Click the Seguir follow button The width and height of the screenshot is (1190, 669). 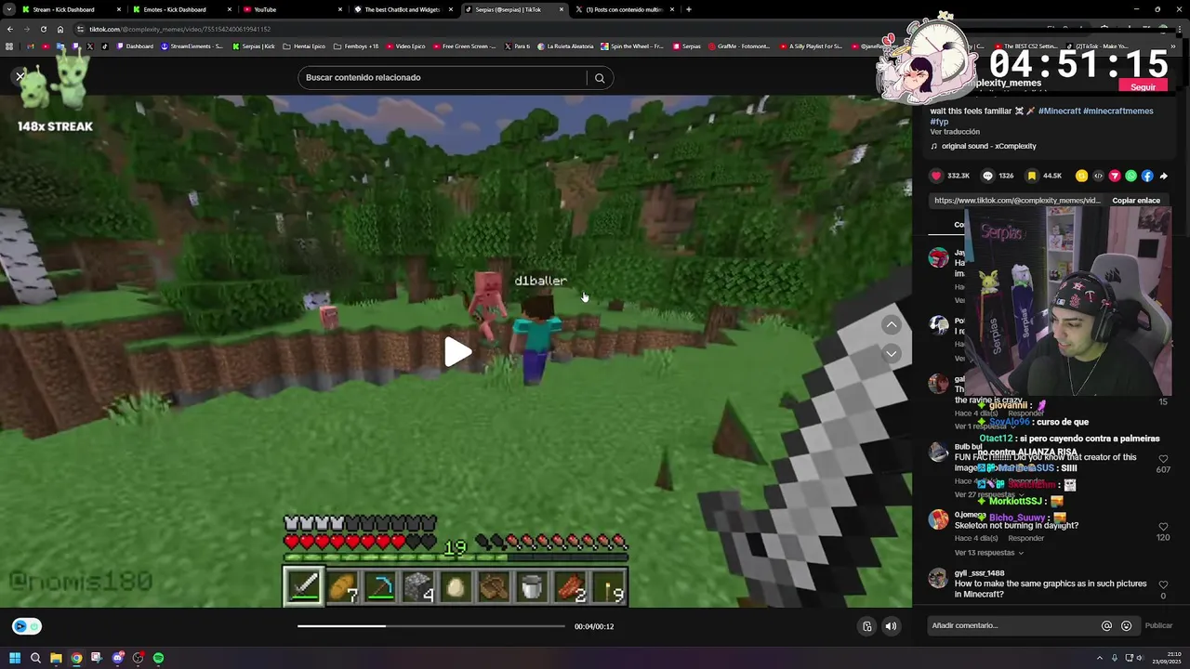[x=1143, y=87]
